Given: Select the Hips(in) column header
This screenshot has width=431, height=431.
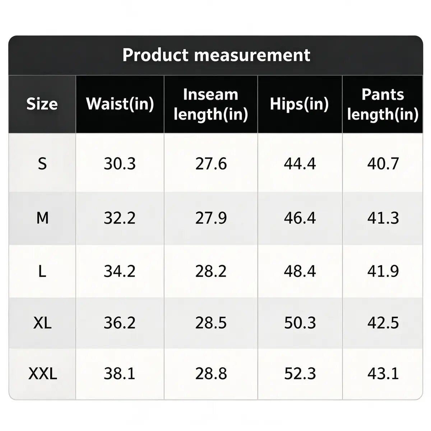Looking at the screenshot, I should 300,104.
